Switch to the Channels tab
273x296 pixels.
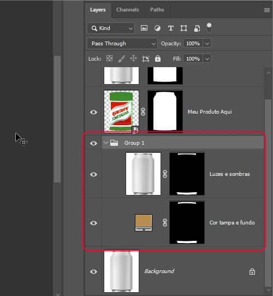(128, 10)
